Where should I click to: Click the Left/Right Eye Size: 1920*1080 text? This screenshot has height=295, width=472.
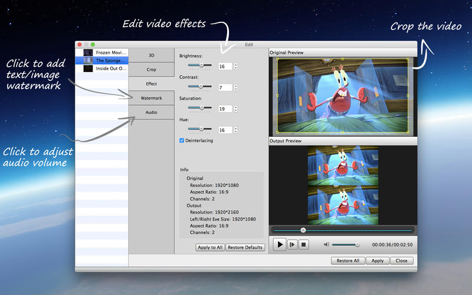tap(223, 219)
